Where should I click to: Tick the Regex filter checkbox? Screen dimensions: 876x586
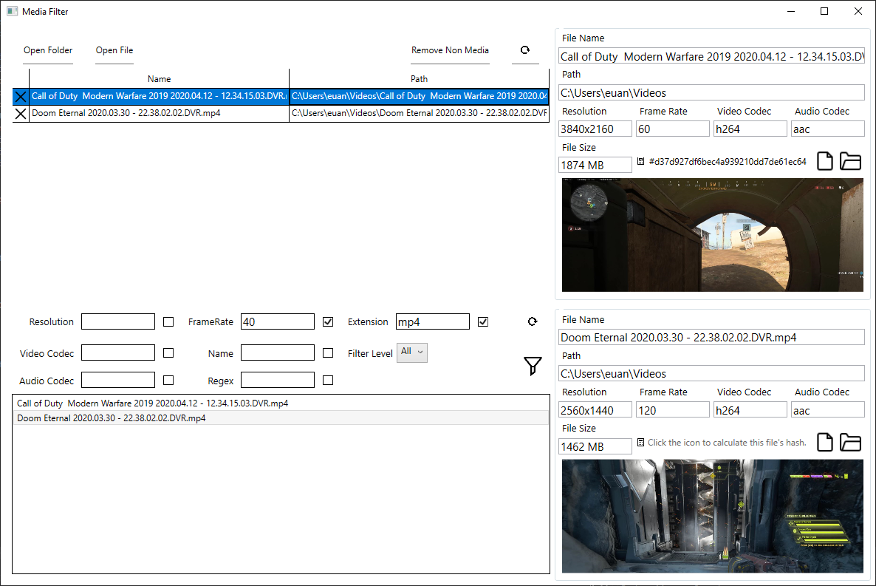pos(328,381)
